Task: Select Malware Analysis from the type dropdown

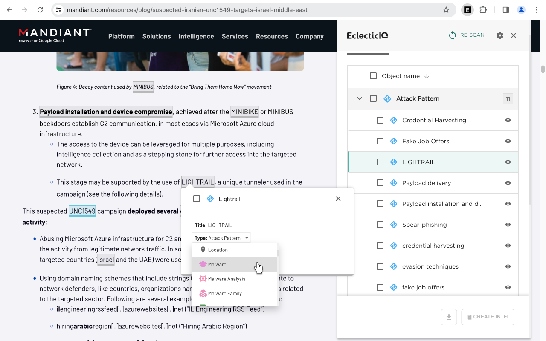Action: (234, 279)
